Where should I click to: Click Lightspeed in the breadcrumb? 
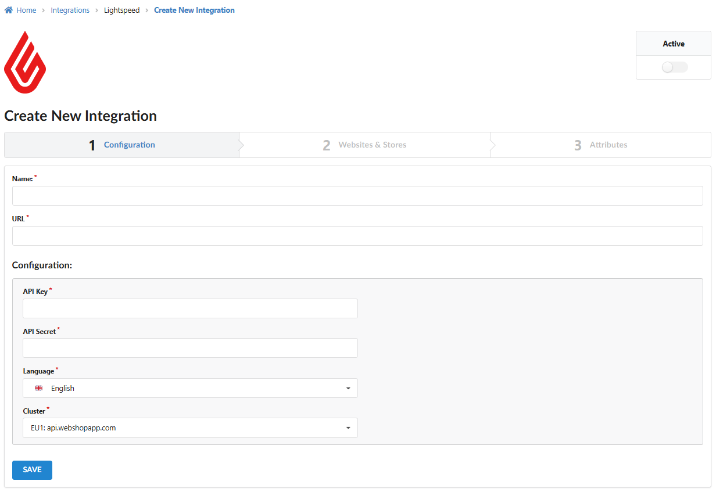point(121,10)
